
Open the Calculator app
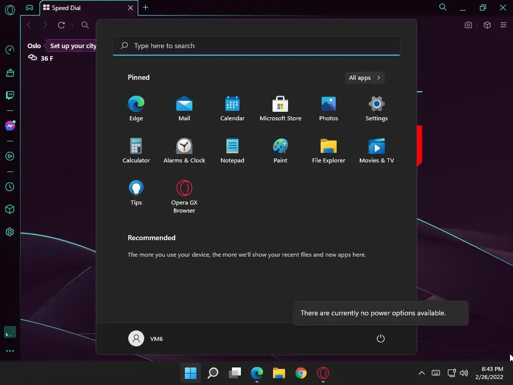pyautogui.click(x=136, y=150)
